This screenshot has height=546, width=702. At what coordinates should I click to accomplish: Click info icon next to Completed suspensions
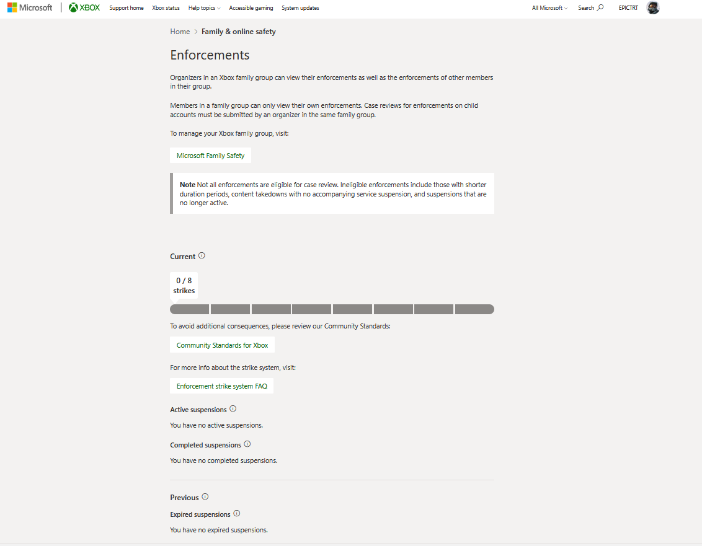pyautogui.click(x=247, y=444)
